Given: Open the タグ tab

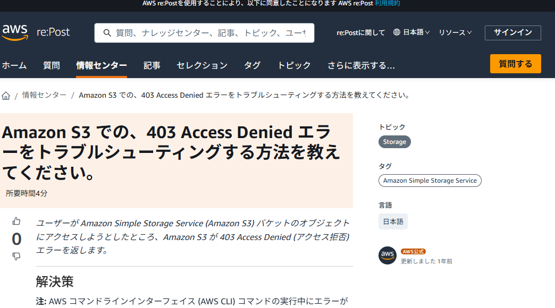Looking at the screenshot, I should (x=253, y=65).
